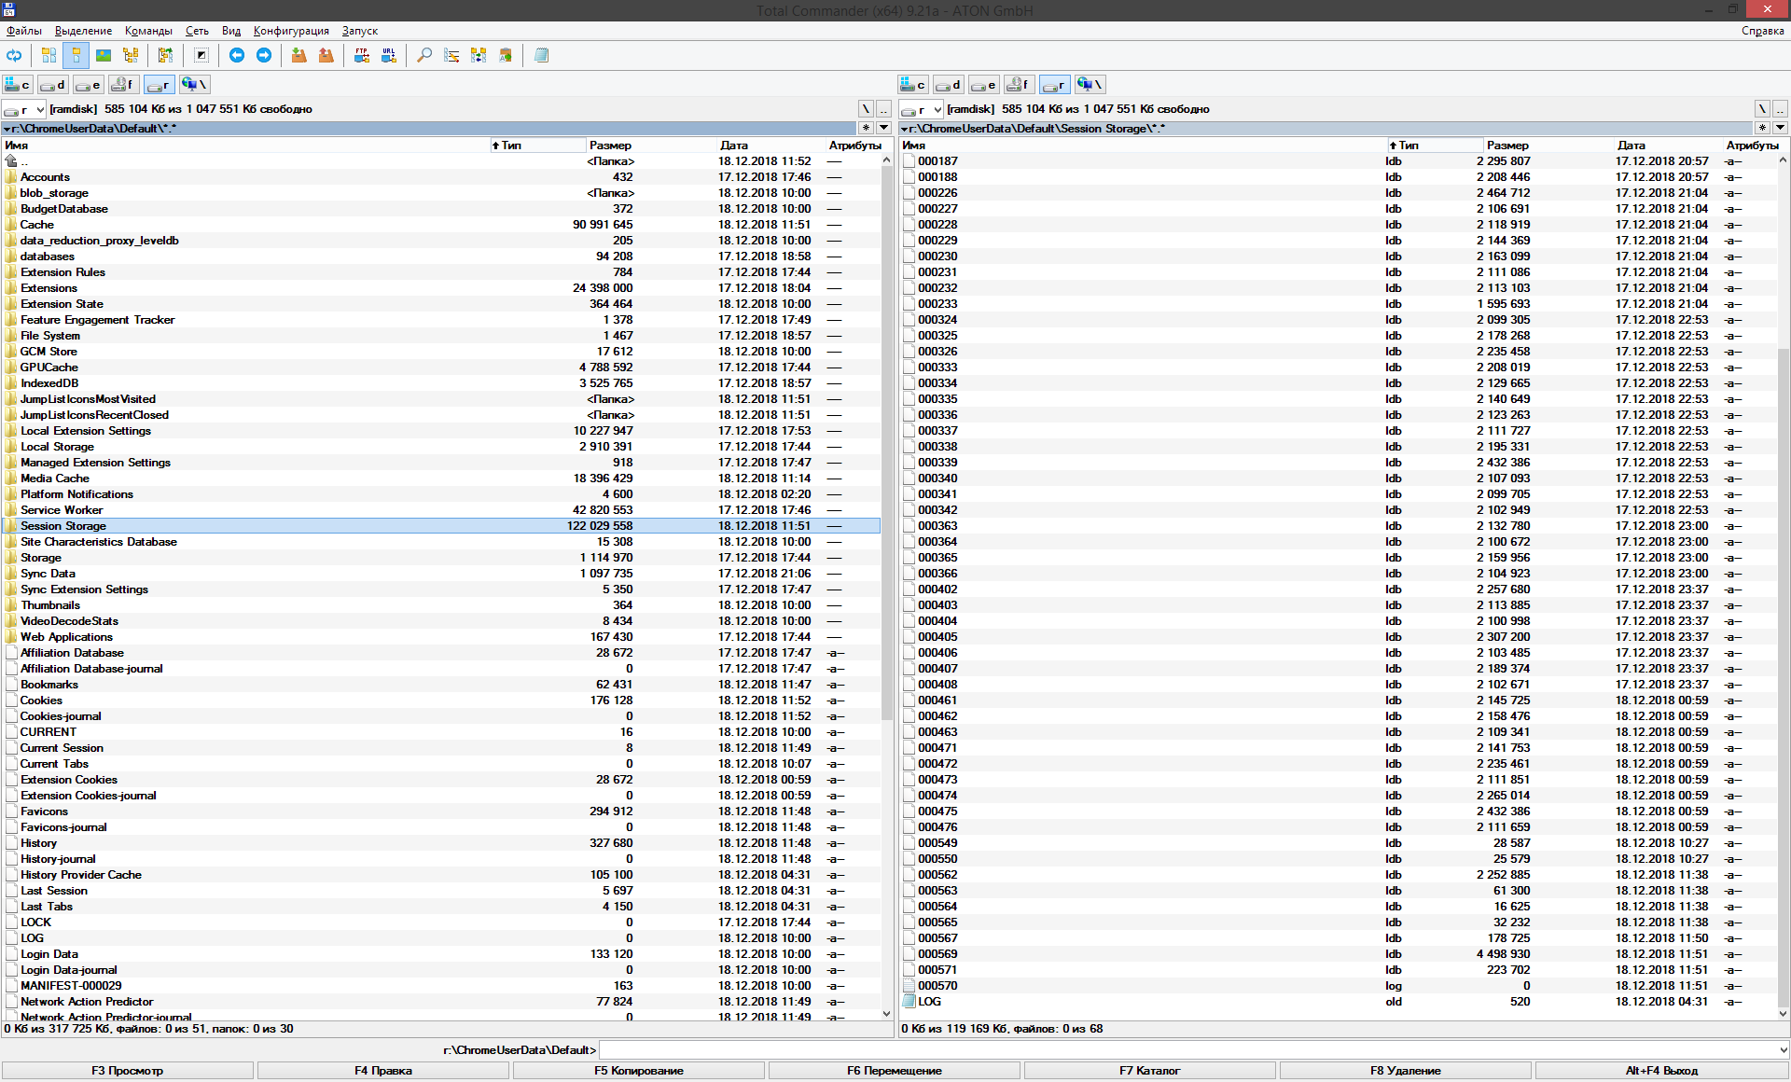Switch to brief file view icon
This screenshot has width=1791, height=1082.
(x=49, y=56)
